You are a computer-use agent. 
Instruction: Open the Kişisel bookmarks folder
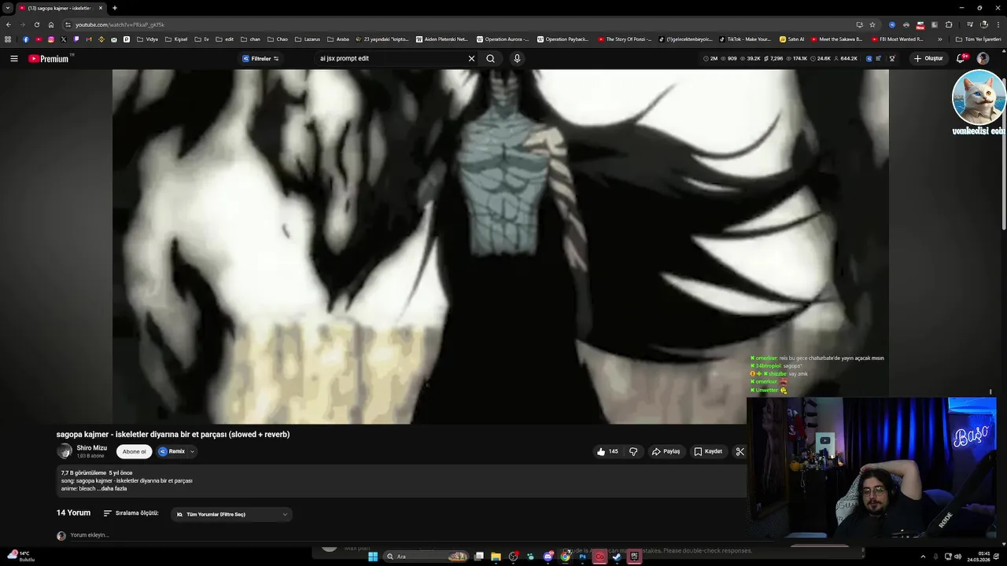tap(176, 39)
